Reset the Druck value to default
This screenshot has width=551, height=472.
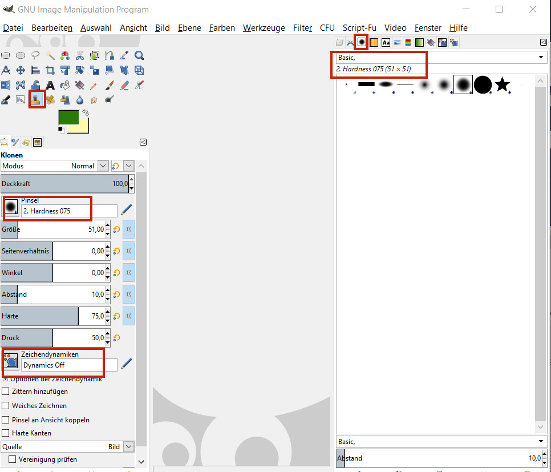(117, 338)
